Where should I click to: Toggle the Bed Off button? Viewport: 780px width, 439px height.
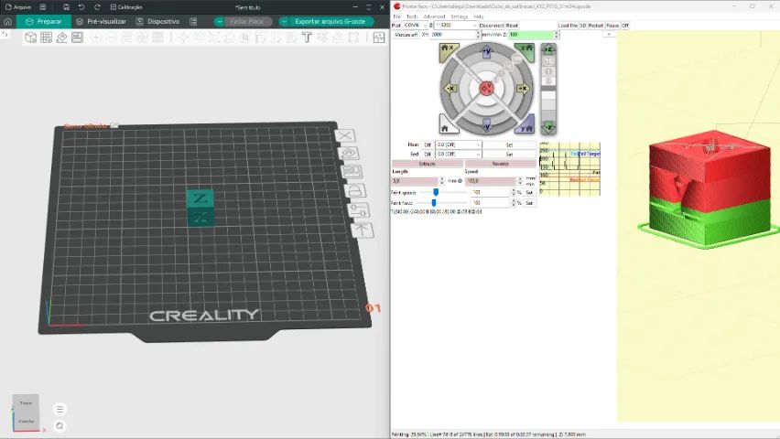click(428, 155)
